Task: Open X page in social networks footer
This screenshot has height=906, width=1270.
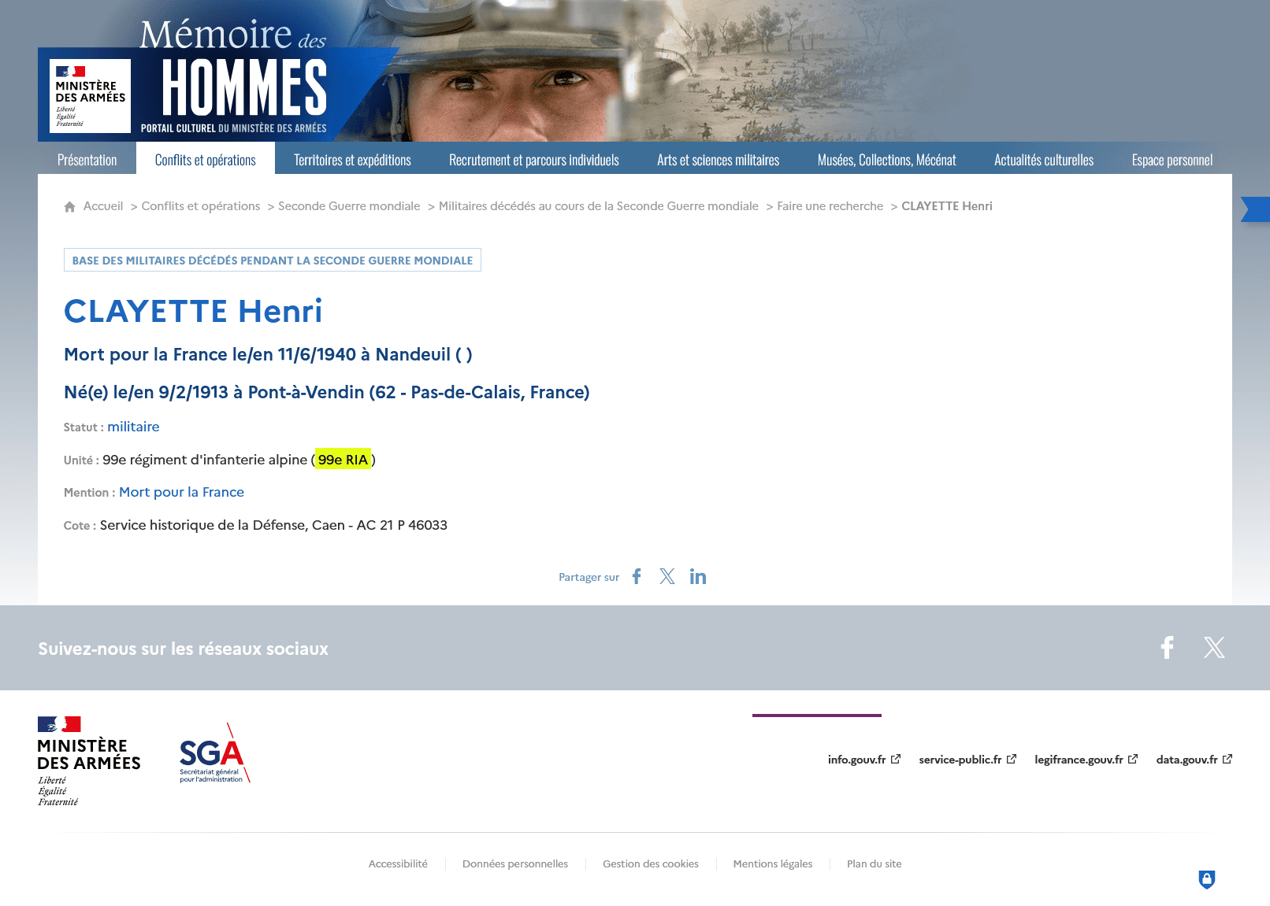Action: click(x=1214, y=647)
